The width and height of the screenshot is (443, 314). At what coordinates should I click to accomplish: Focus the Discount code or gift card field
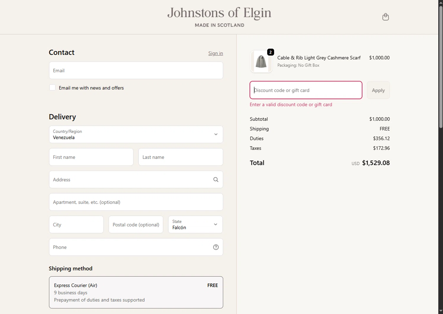[306, 90]
